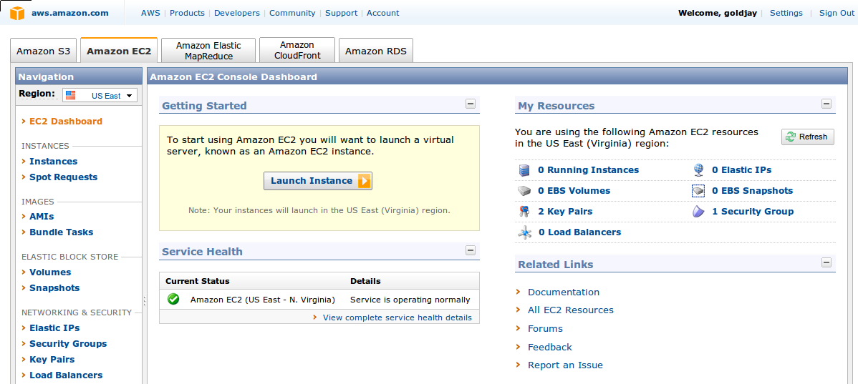858x384 pixels.
Task: Switch to the Amazon RDS tab
Action: 376,51
